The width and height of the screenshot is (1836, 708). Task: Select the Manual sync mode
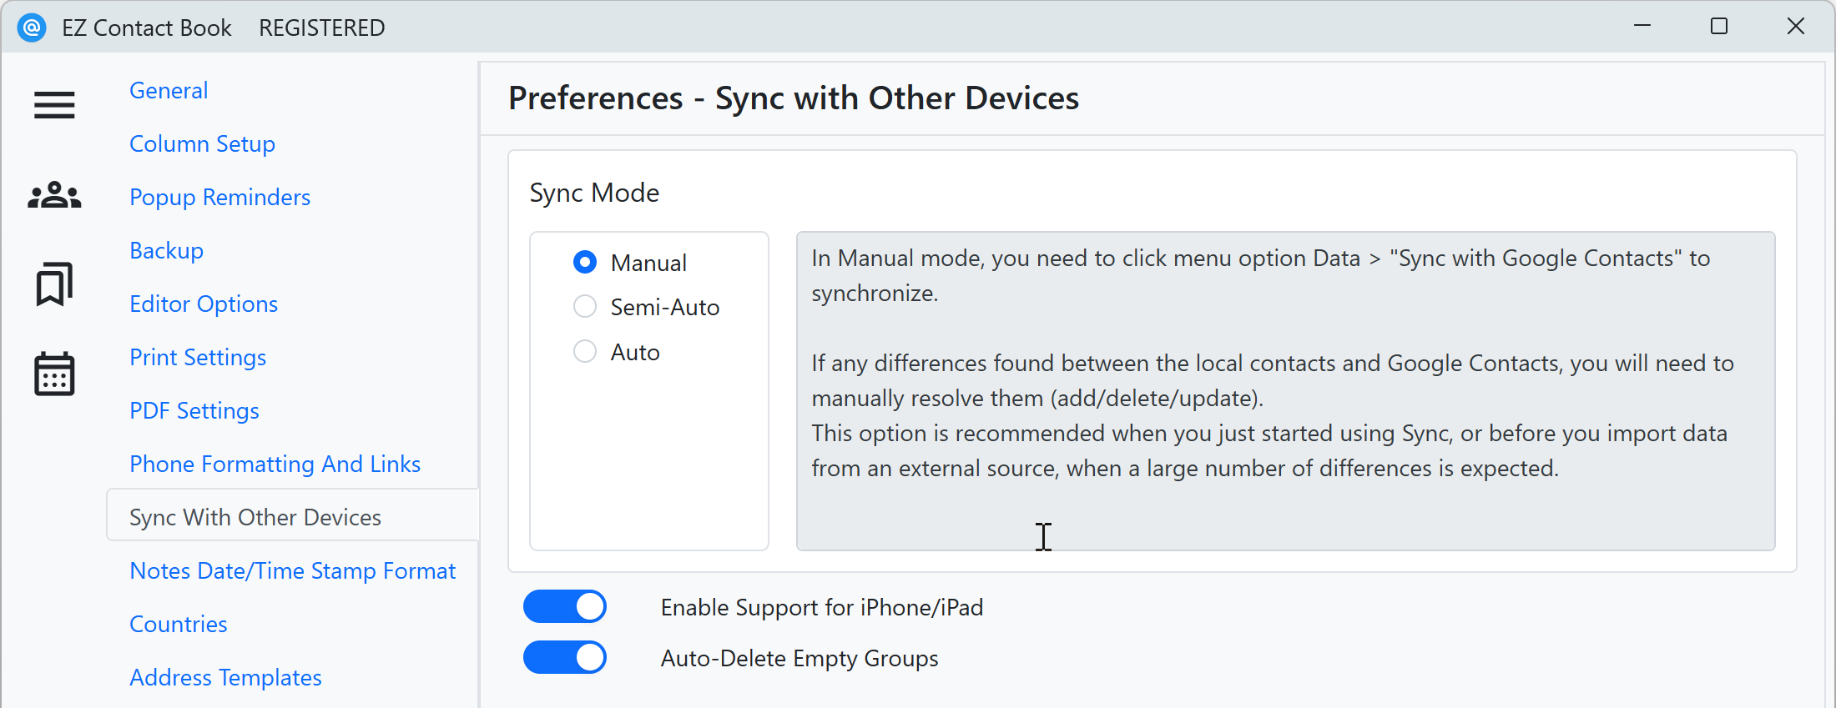(x=585, y=261)
